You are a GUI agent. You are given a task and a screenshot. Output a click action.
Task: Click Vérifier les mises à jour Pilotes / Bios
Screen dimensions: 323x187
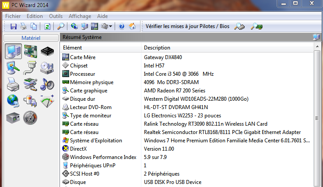[x=187, y=26]
